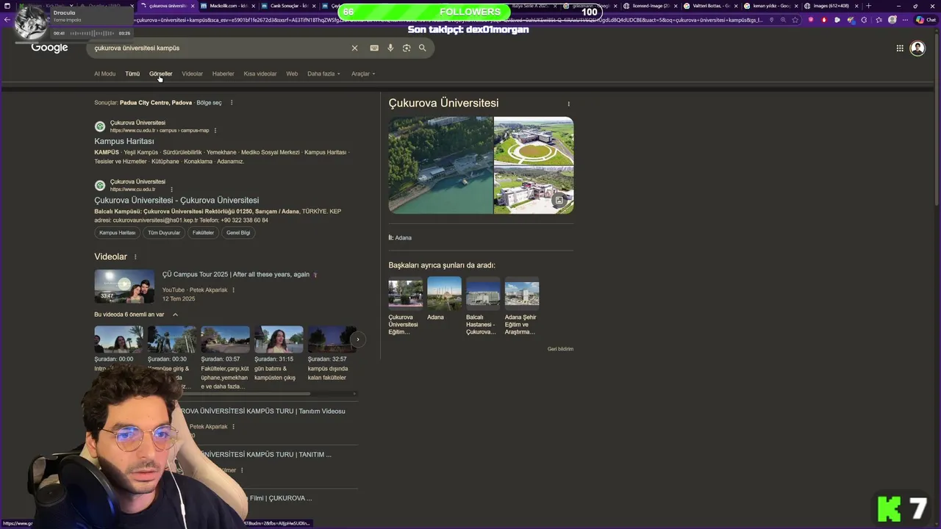Expand the Daha fazla dropdown
The width and height of the screenshot is (941, 529).
[x=323, y=73]
